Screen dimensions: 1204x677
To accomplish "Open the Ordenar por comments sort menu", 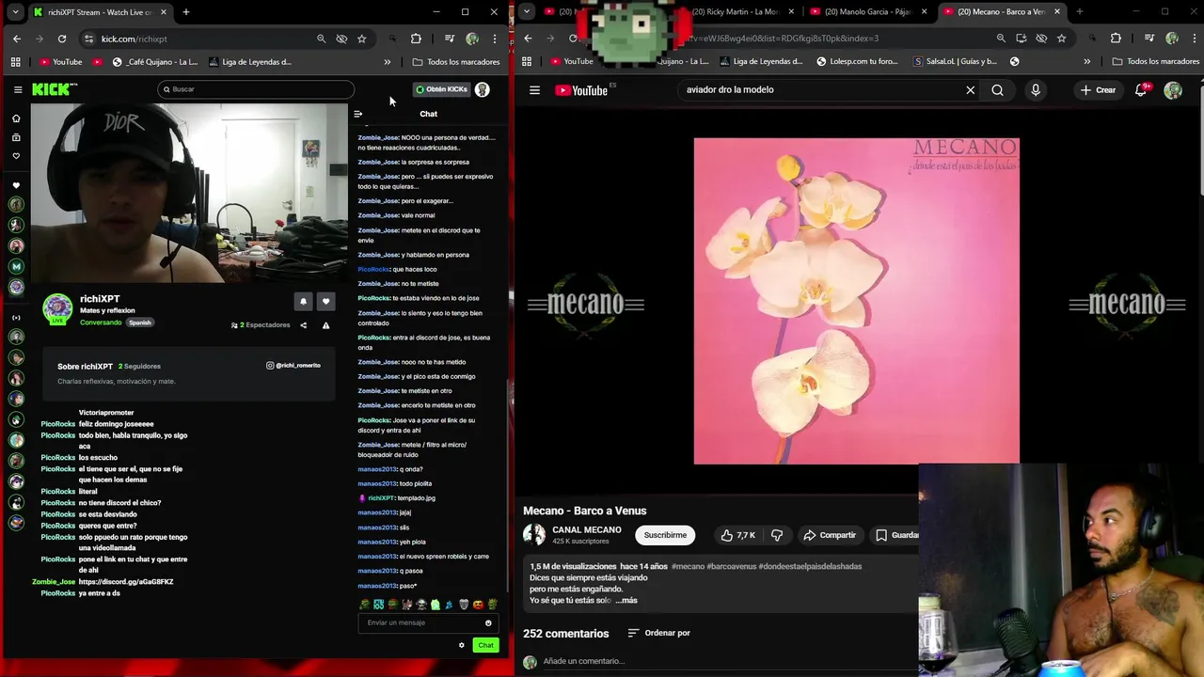I will click(x=658, y=633).
